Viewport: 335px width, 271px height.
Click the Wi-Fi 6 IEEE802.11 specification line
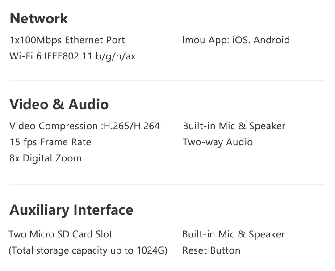point(72,56)
